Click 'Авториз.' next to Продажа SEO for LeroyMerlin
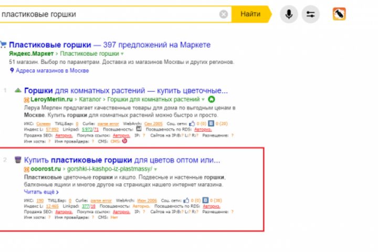The image size is (378, 252). (64, 135)
